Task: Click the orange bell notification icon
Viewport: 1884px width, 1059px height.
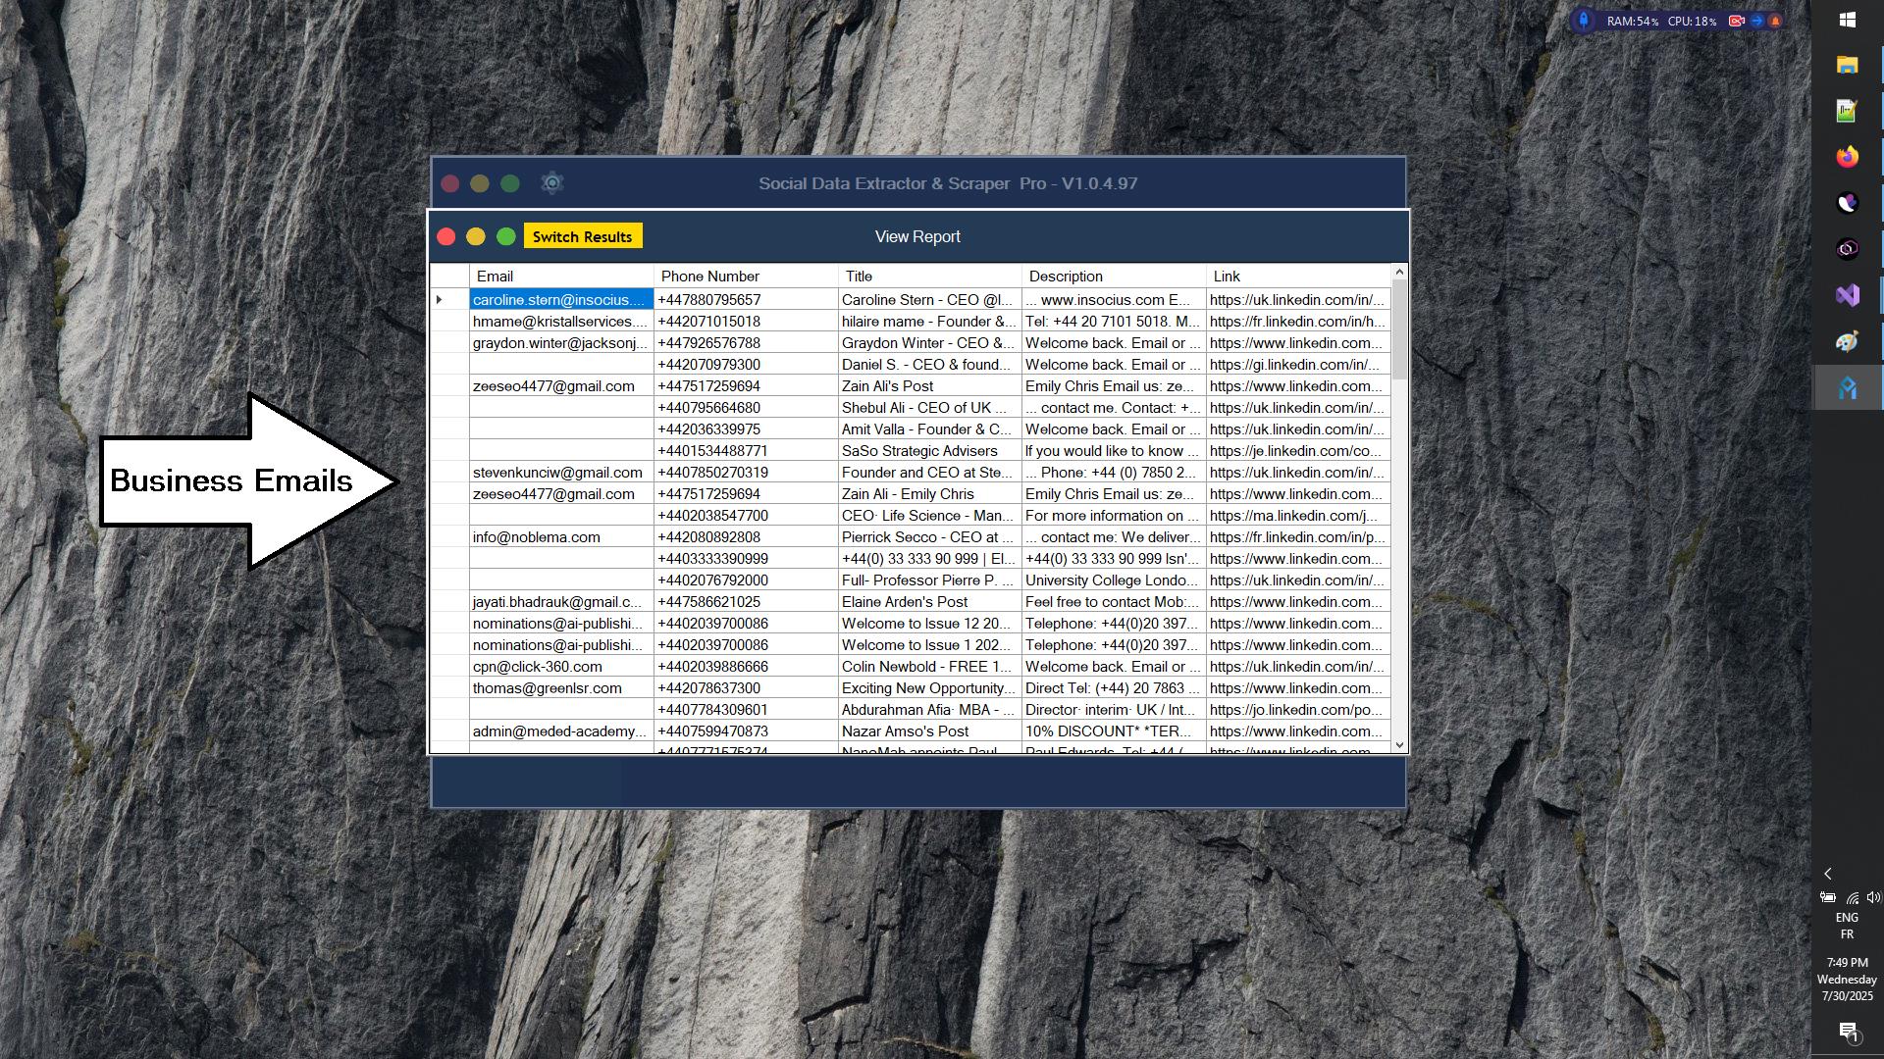Action: point(1775,21)
